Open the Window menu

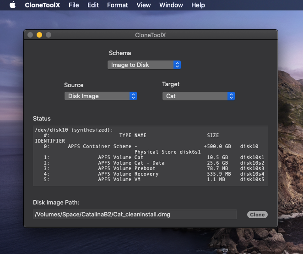(171, 5)
